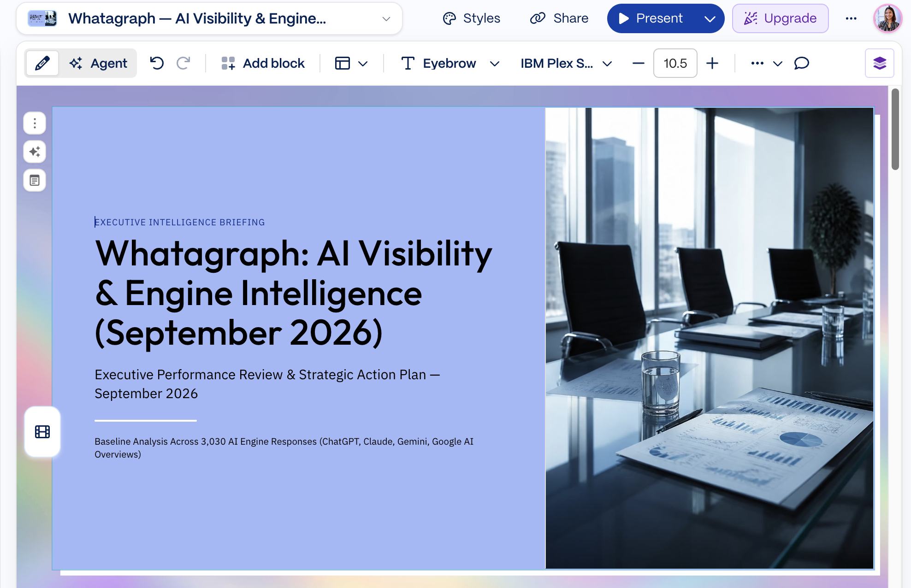
Task: Click the document title text in header
Action: point(197,18)
